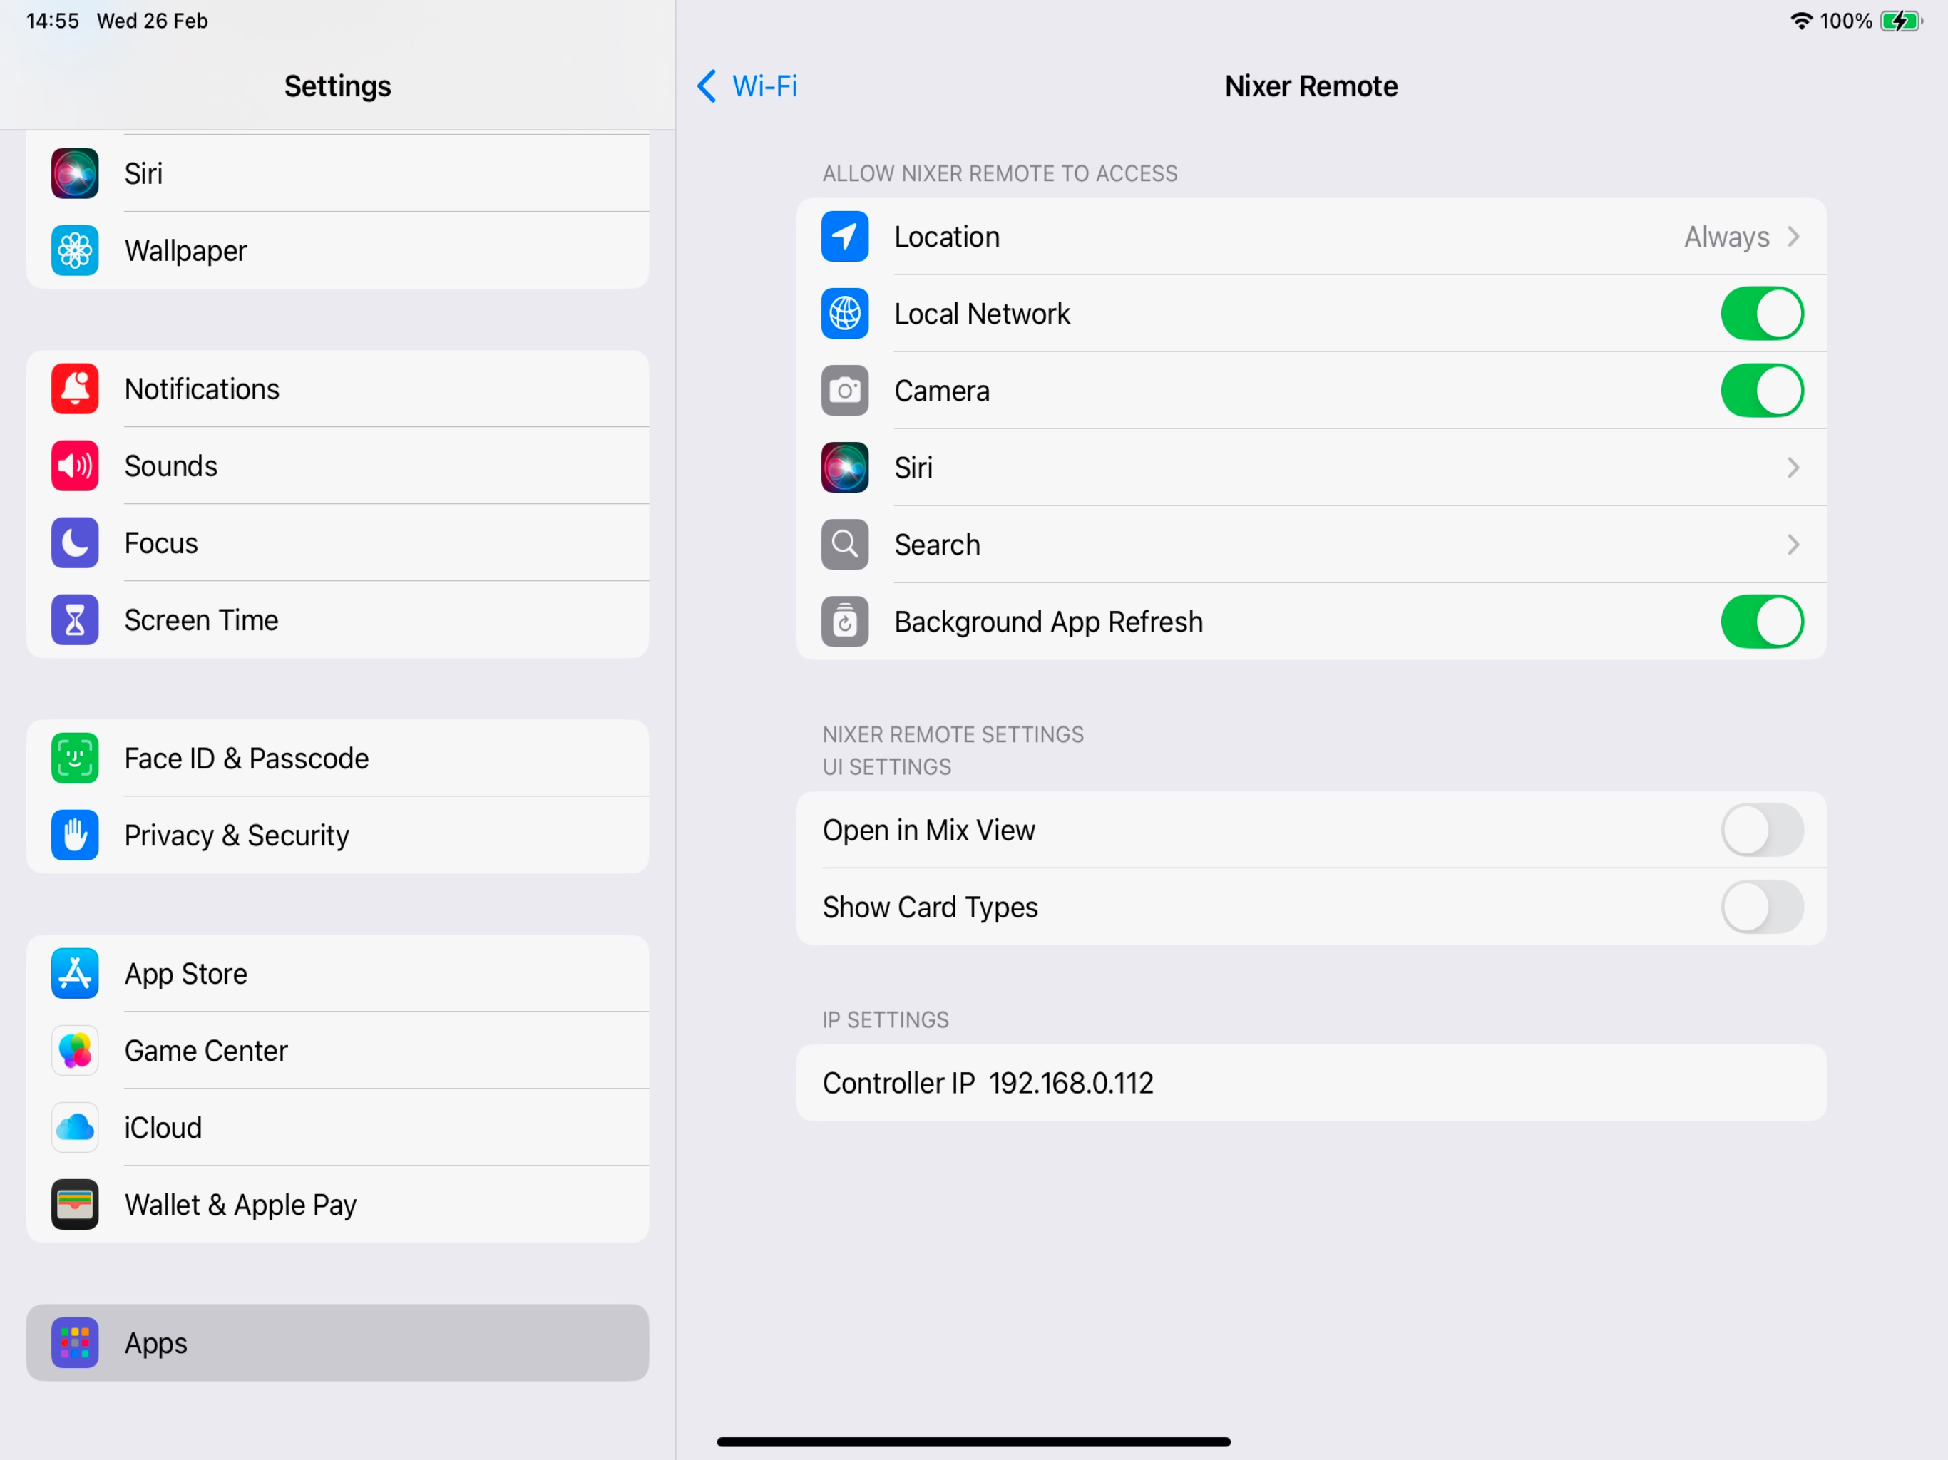
Task: Tap the Focus moon icon
Action: click(75, 543)
